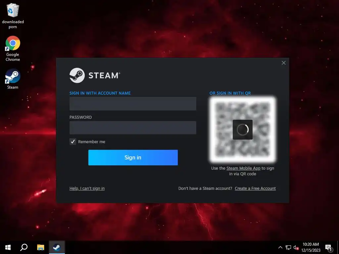This screenshot has height=254, width=339.
Task: Click the blue Sign in button
Action: [133, 157]
